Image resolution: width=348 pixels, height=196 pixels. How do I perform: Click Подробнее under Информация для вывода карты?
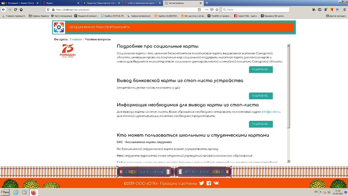point(261,124)
